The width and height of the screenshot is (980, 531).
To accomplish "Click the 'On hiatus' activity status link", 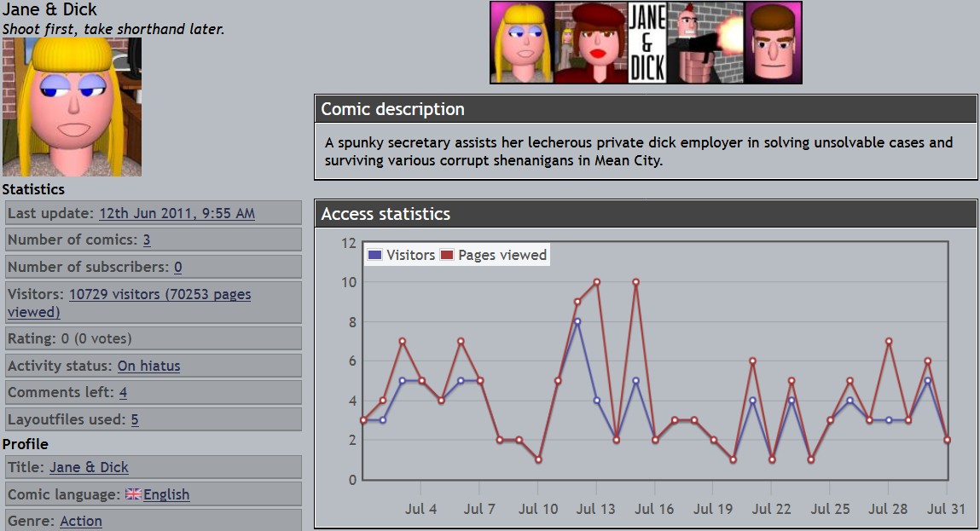I will tap(148, 367).
